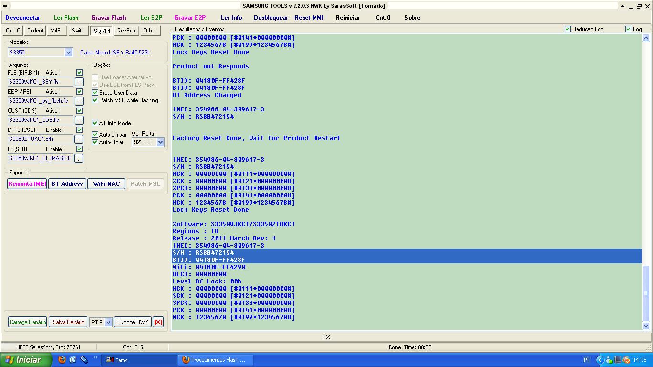Toggle Reduced Log checkbox
653x367 pixels.
[568, 29]
